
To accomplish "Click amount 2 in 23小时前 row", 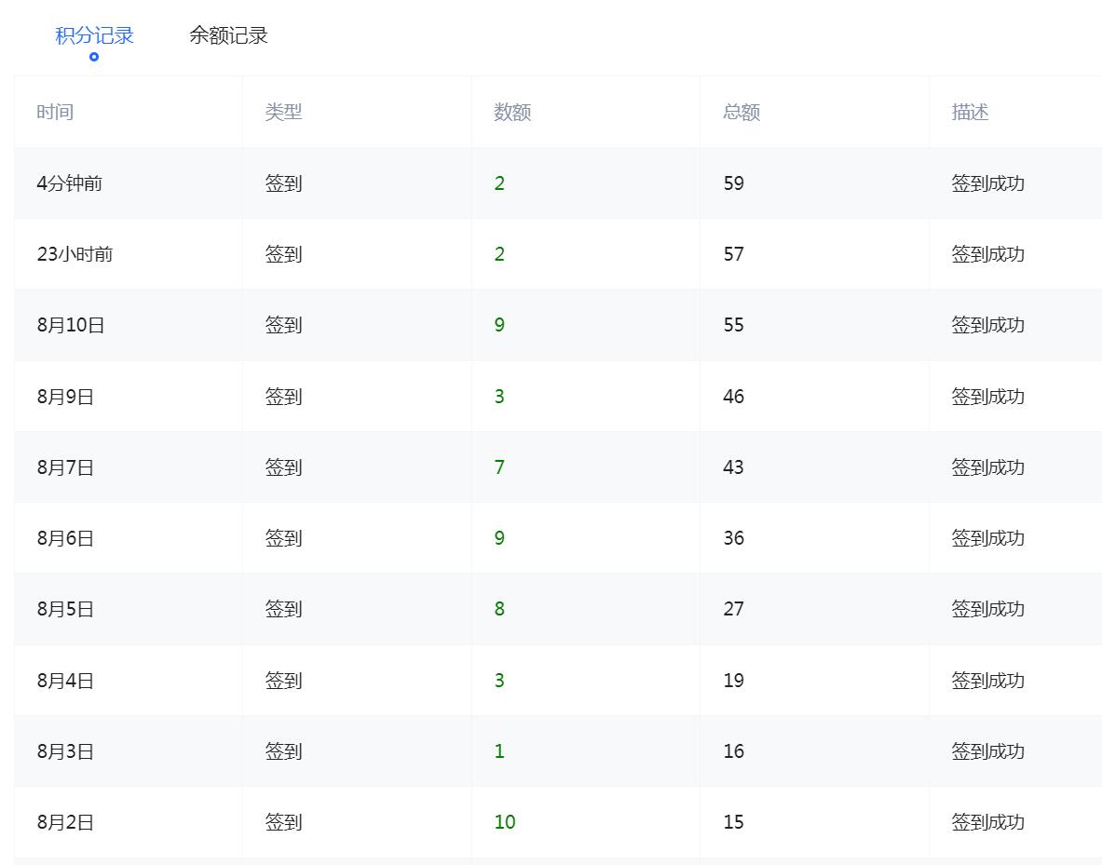I will point(499,253).
